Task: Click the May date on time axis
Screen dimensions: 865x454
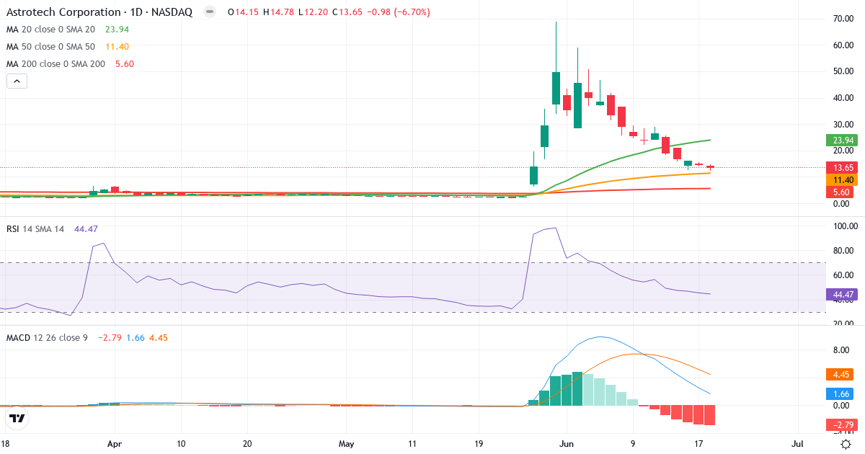Action: pyautogui.click(x=347, y=445)
